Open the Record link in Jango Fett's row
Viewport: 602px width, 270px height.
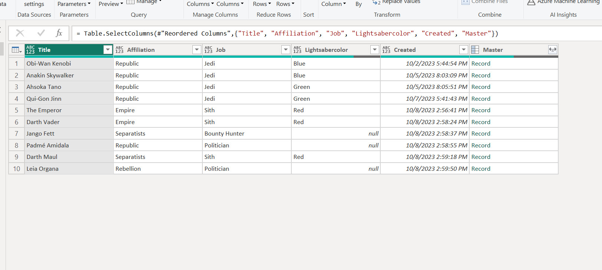point(481,133)
